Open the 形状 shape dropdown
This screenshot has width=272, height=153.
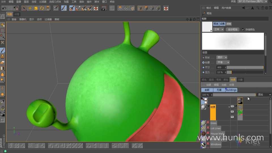222,58
